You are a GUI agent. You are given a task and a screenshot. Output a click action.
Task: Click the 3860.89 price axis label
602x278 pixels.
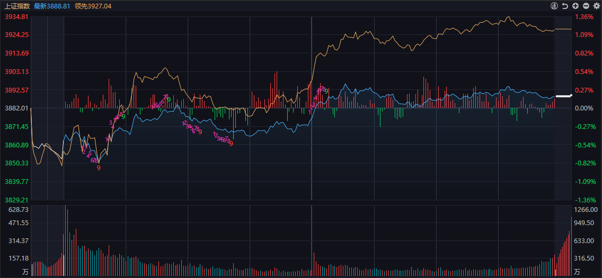tap(16, 145)
